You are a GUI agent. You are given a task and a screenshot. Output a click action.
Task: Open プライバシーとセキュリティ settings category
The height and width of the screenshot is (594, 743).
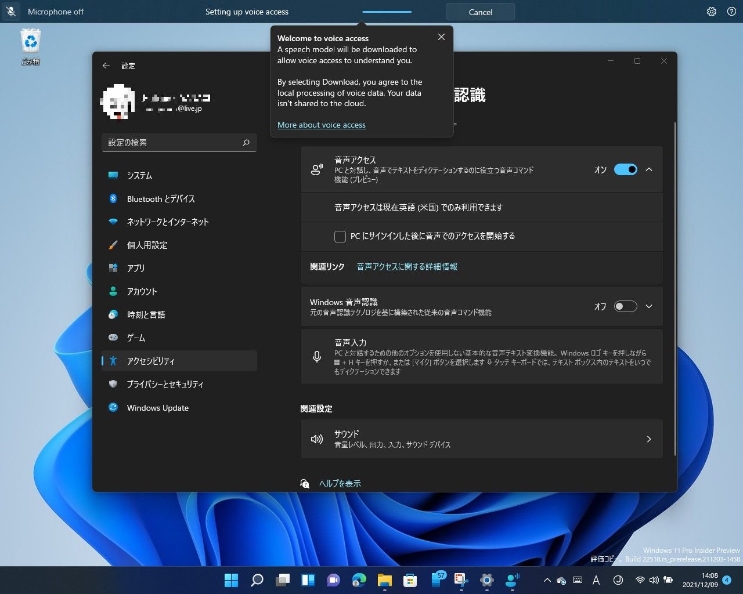(179, 384)
